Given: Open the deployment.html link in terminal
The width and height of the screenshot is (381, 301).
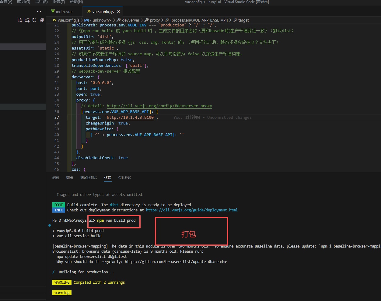Looking at the screenshot, I should tap(192, 210).
